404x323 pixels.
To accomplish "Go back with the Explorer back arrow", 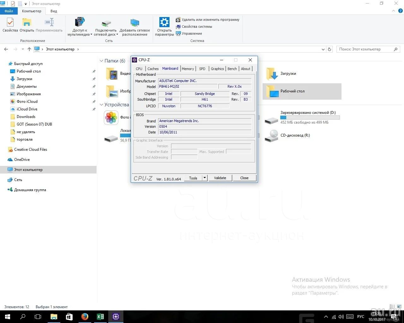I will pyautogui.click(x=6, y=49).
